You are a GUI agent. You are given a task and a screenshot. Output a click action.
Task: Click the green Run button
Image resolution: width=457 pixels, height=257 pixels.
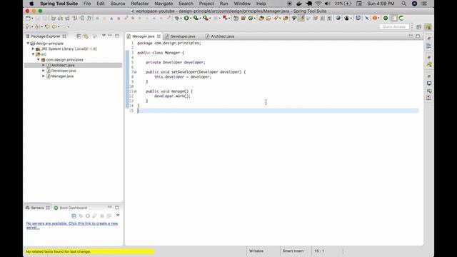tap(186, 18)
